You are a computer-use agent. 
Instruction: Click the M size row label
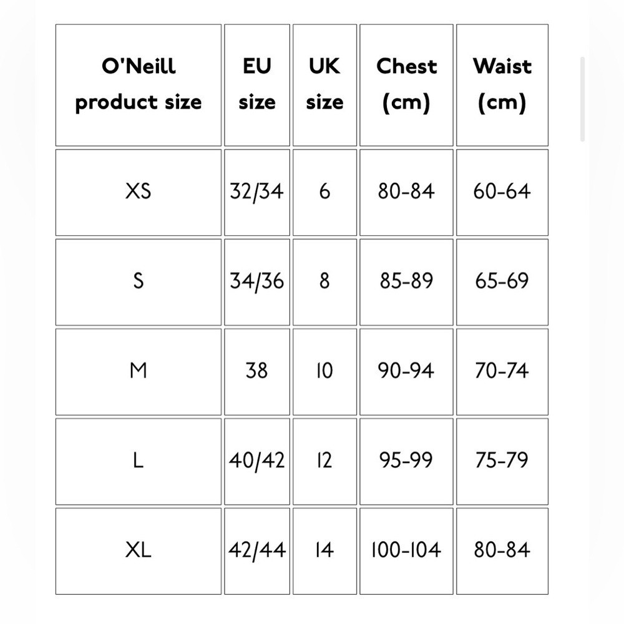139,372
